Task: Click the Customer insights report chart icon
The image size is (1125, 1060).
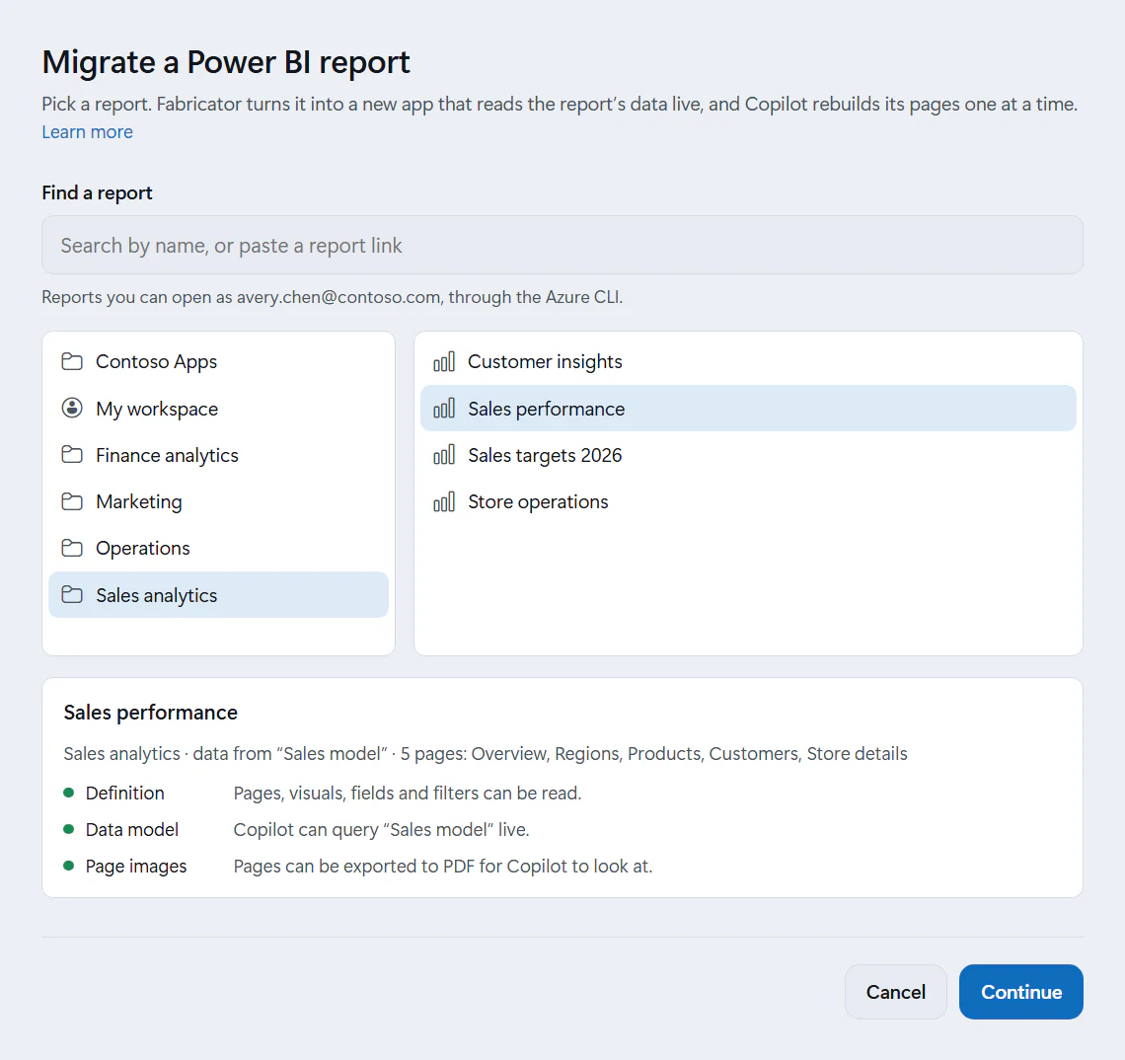Action: click(x=444, y=361)
